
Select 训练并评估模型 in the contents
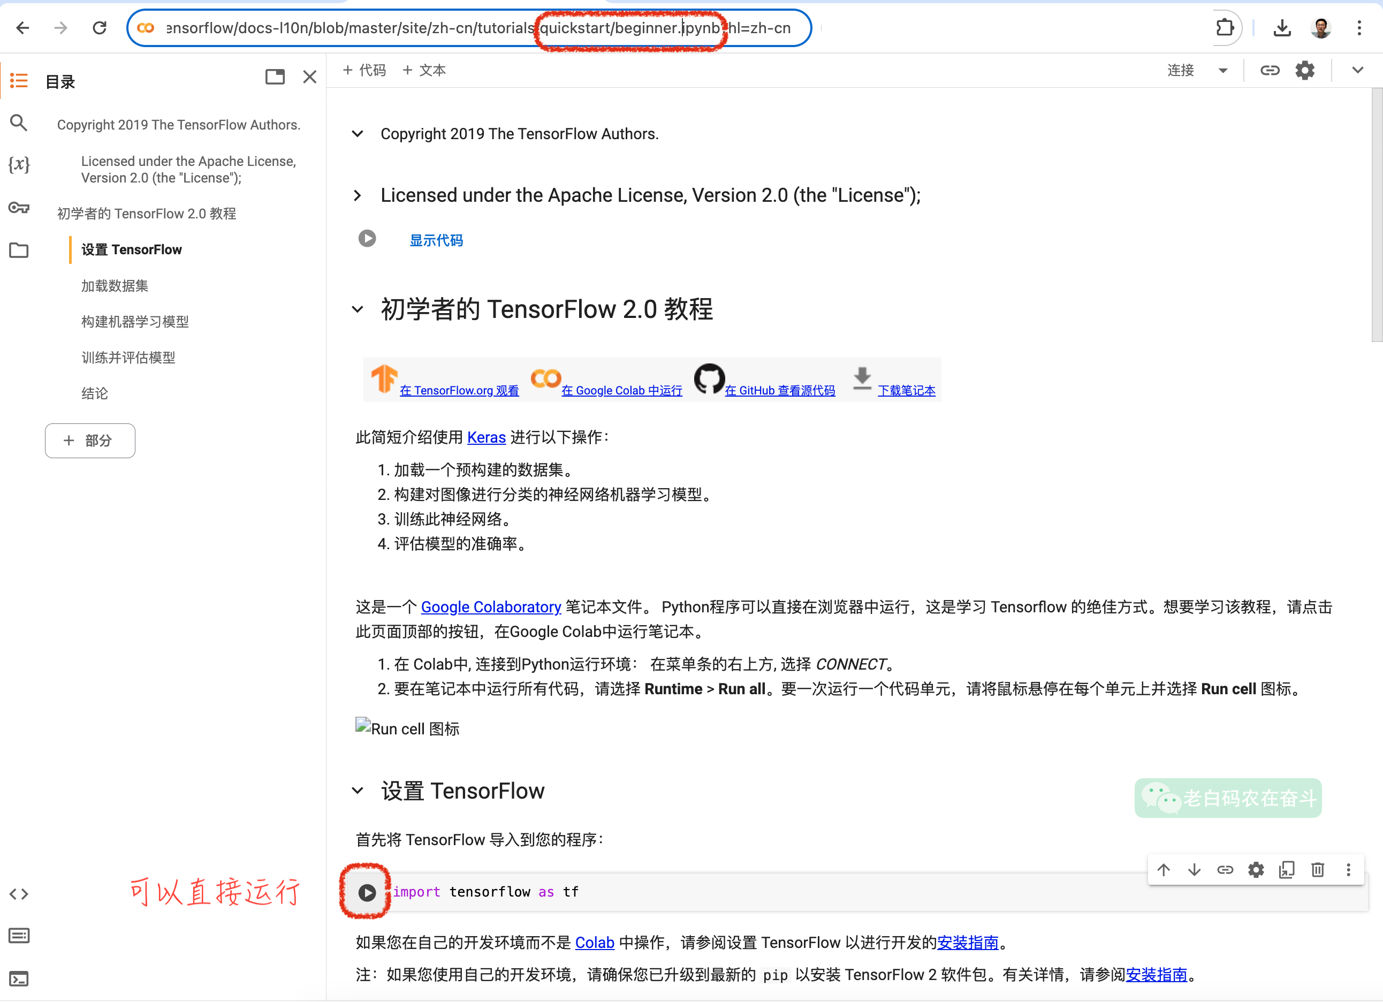pos(128,358)
